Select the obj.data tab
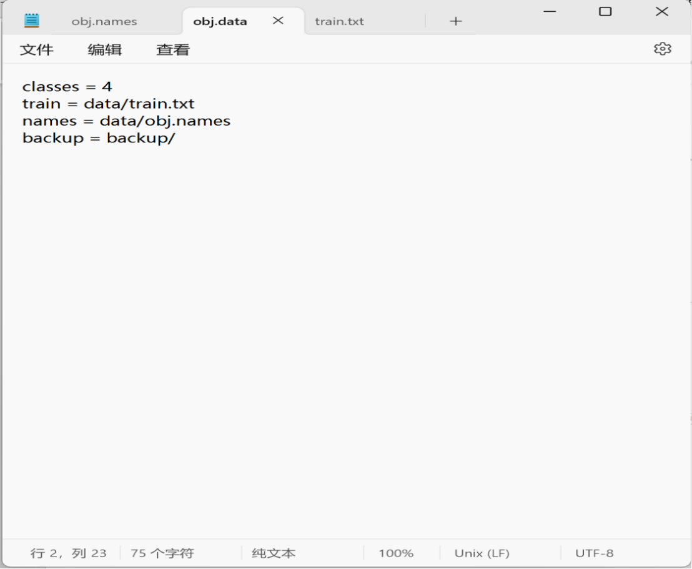The width and height of the screenshot is (692, 569). [x=220, y=21]
